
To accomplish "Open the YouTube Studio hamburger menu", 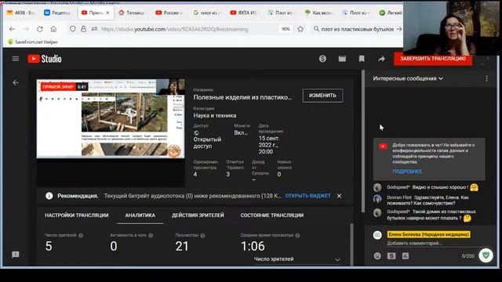I will (16, 59).
